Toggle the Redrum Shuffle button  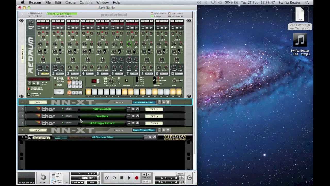pyautogui.click(x=126, y=81)
